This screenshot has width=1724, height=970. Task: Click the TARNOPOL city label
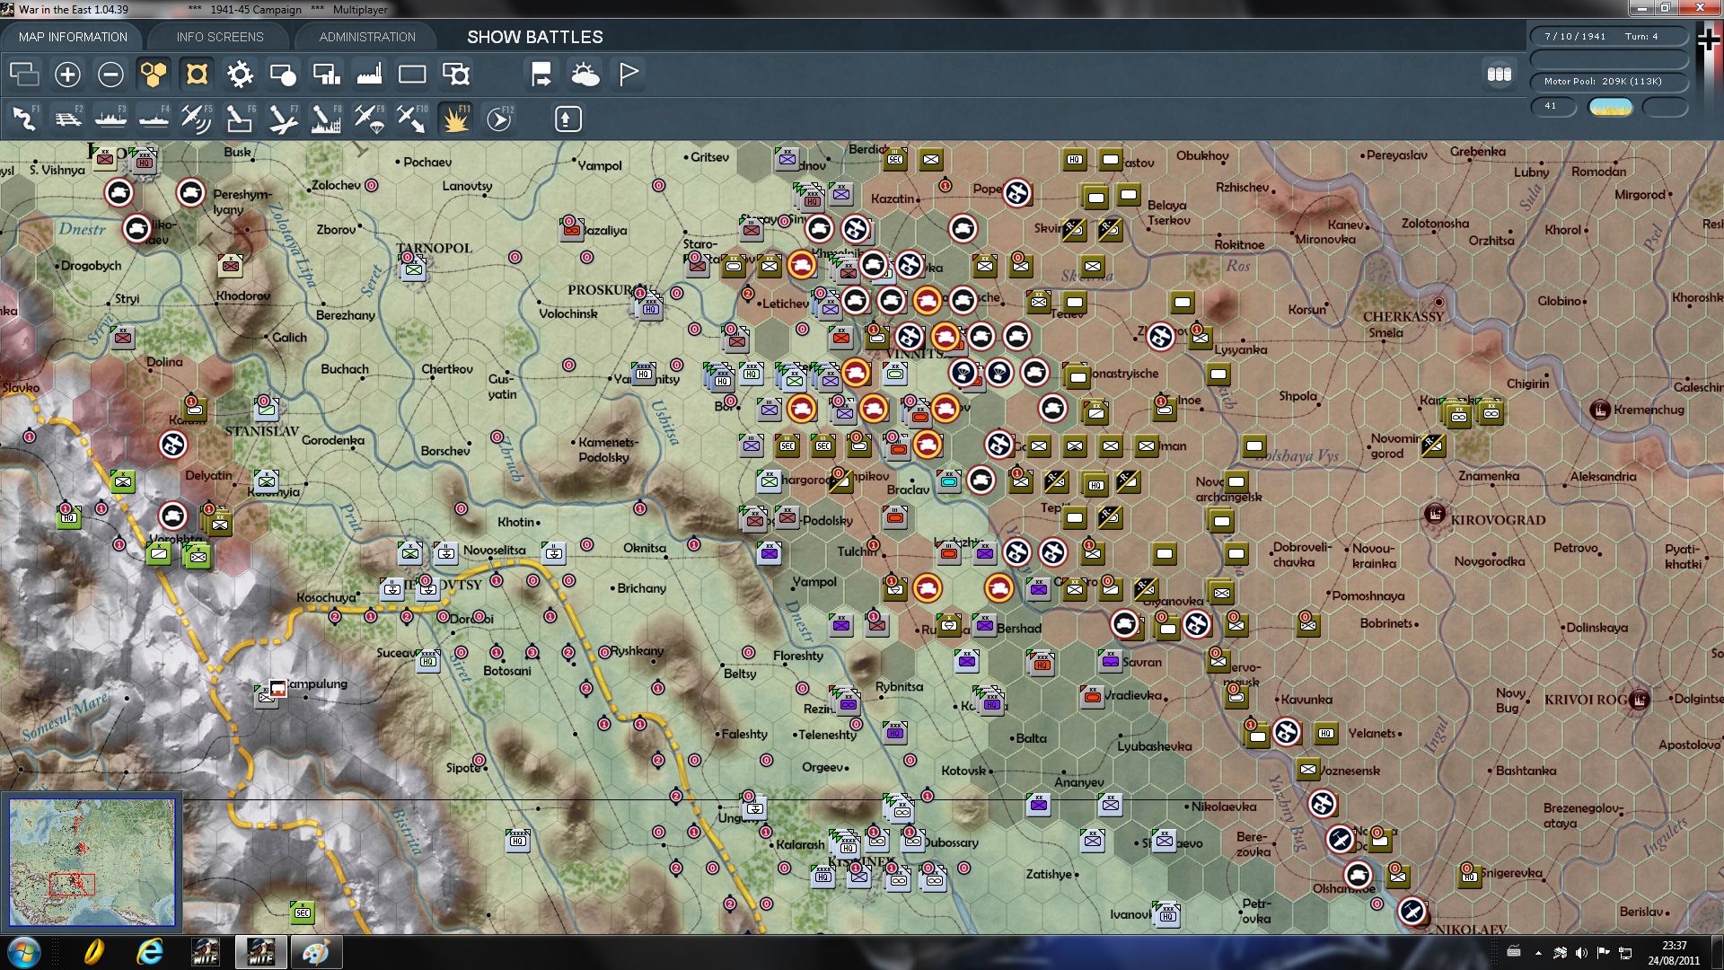click(x=434, y=248)
